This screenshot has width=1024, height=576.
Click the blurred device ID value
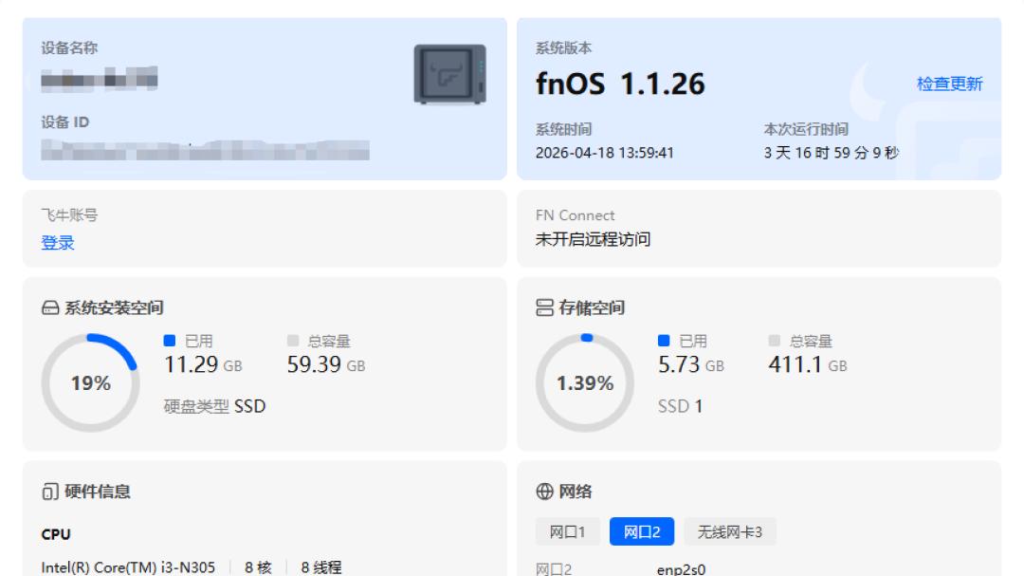pyautogui.click(x=205, y=150)
